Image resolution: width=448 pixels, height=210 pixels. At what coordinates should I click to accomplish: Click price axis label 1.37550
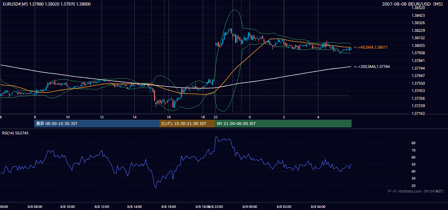point(418,83)
